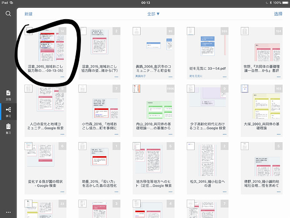Image resolution: width=290 pixels, height=218 pixels.
Task: Click title 松久_2015_縮小社会への道
Action: click(208, 184)
